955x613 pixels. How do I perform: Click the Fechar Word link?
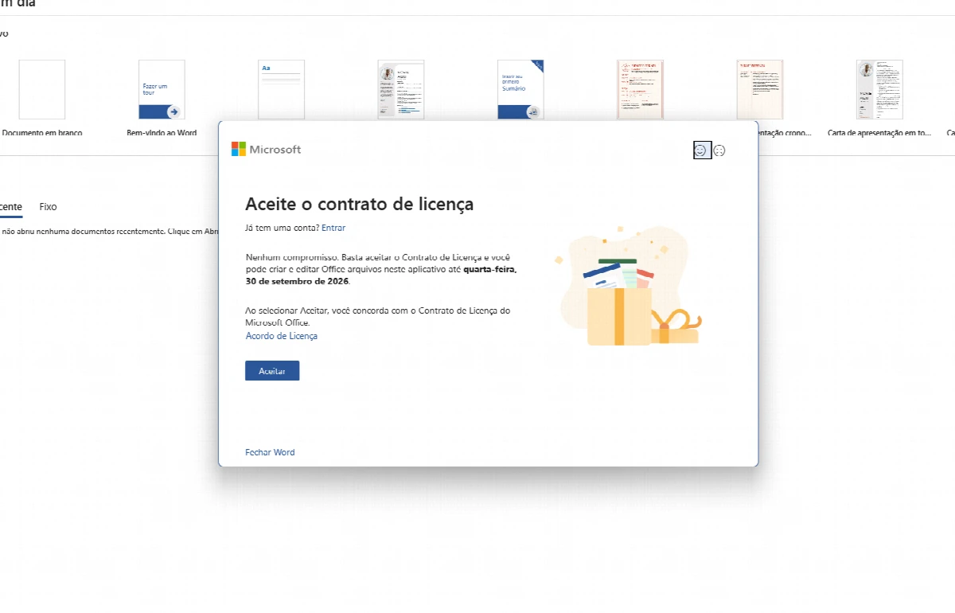(x=270, y=452)
